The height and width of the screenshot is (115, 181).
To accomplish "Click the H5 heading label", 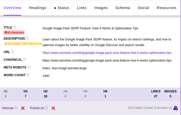I will pos(85,91).
